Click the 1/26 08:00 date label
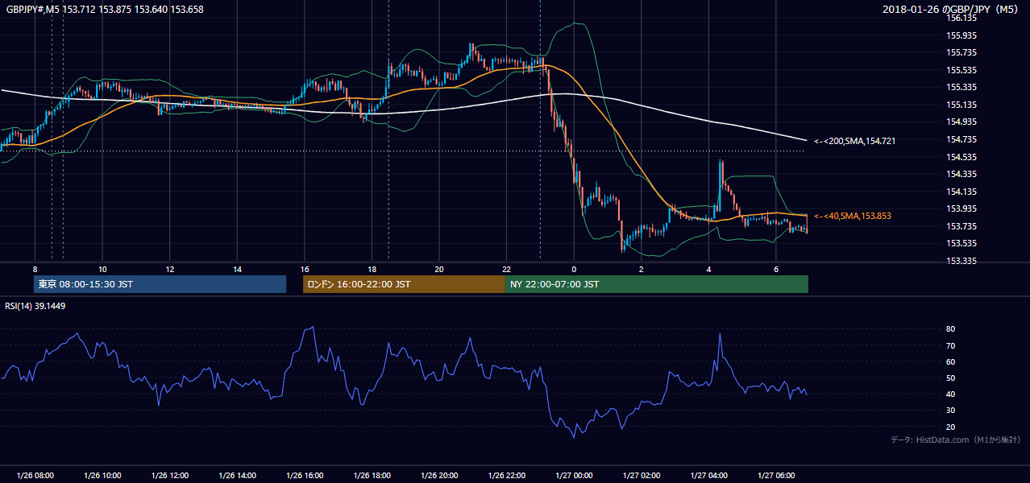Image resolution: width=1030 pixels, height=483 pixels. 35,476
